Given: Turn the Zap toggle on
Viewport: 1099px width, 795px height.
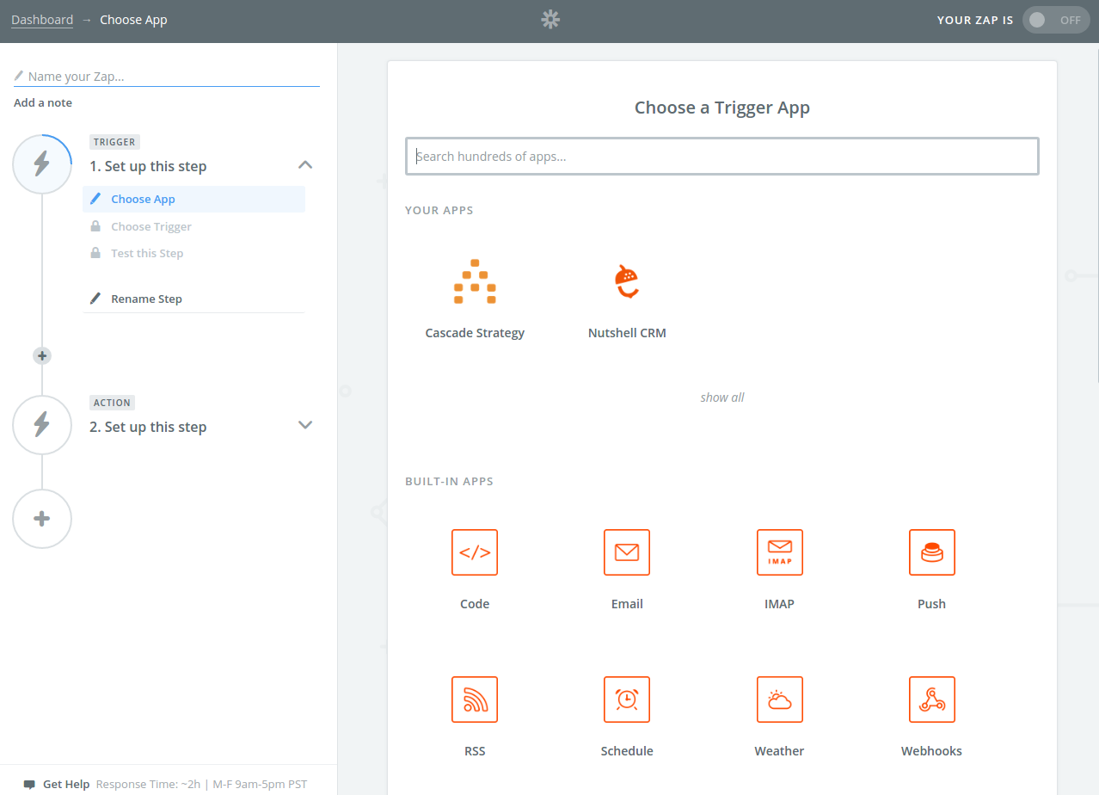Looking at the screenshot, I should tap(1055, 19).
